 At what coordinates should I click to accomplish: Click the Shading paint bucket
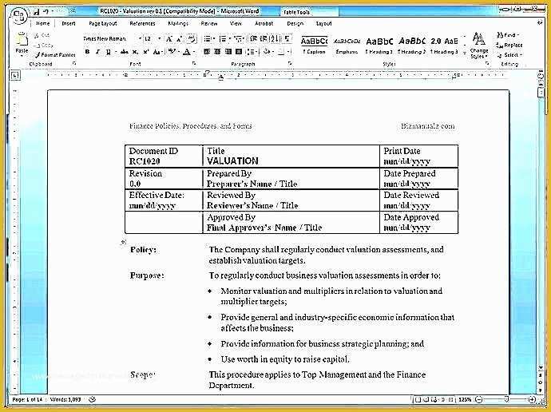(x=267, y=52)
